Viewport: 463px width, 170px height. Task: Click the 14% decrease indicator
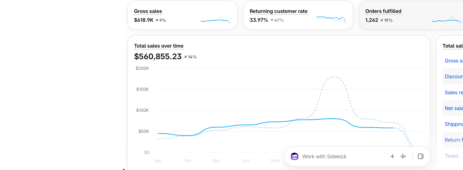coord(190,57)
